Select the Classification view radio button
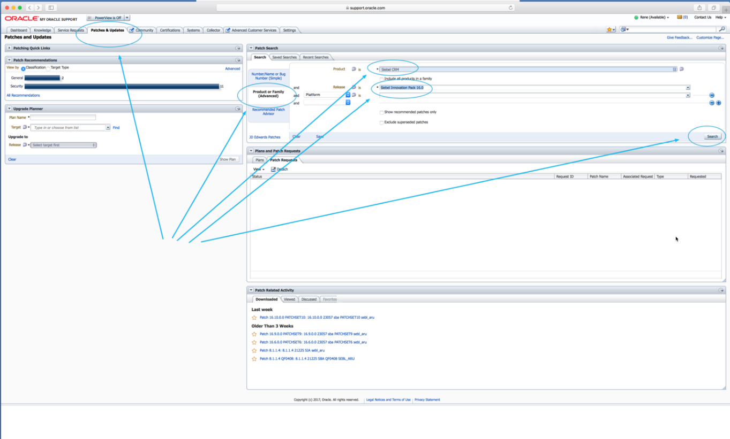 (23, 68)
